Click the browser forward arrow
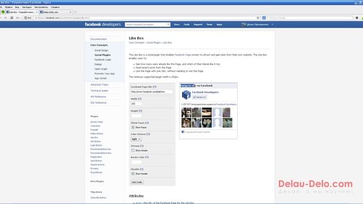 tap(6, 18)
